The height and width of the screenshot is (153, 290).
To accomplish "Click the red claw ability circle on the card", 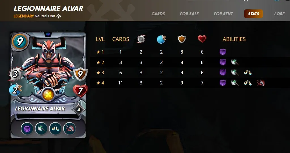I will (70, 128).
